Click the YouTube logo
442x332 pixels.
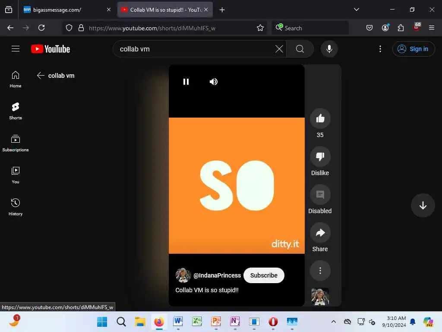click(51, 49)
